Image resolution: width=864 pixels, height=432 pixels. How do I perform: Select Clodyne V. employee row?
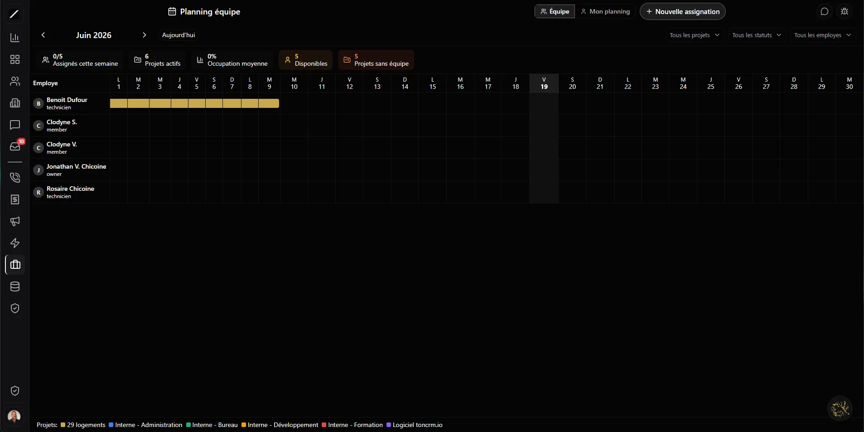[x=70, y=148]
